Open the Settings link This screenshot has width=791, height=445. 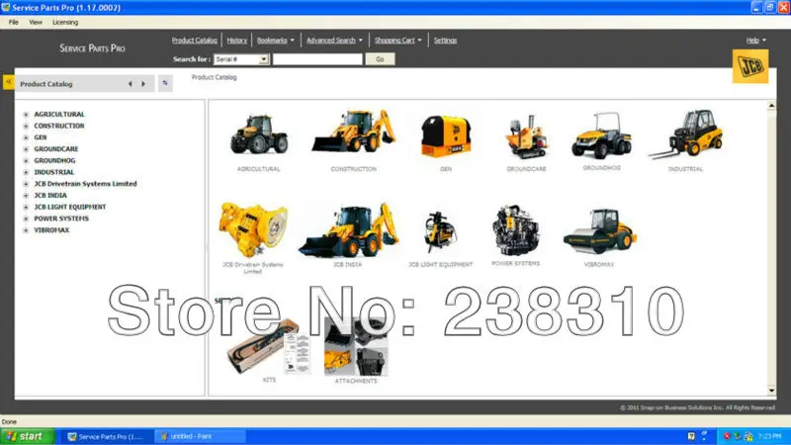point(445,41)
